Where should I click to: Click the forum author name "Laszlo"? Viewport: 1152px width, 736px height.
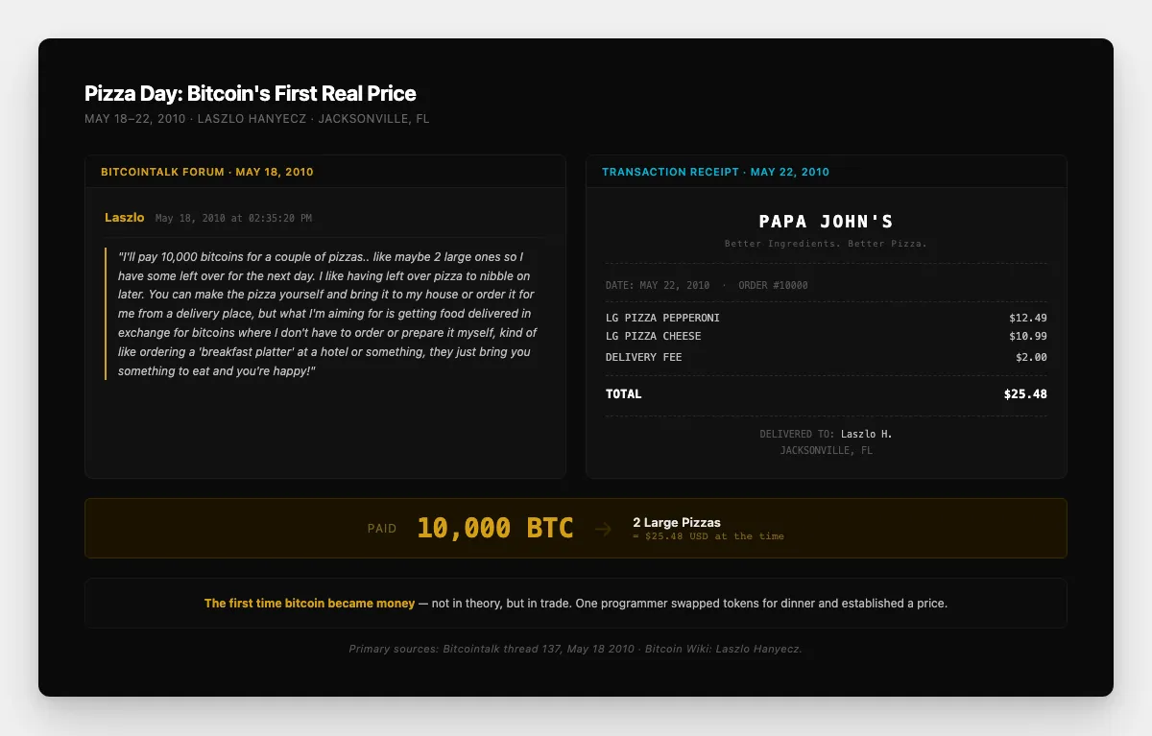click(x=125, y=218)
